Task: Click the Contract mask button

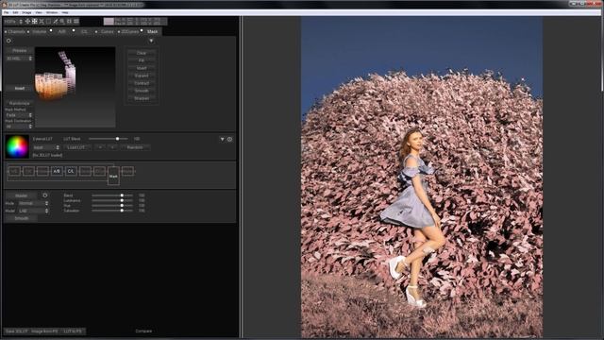Action: click(142, 83)
